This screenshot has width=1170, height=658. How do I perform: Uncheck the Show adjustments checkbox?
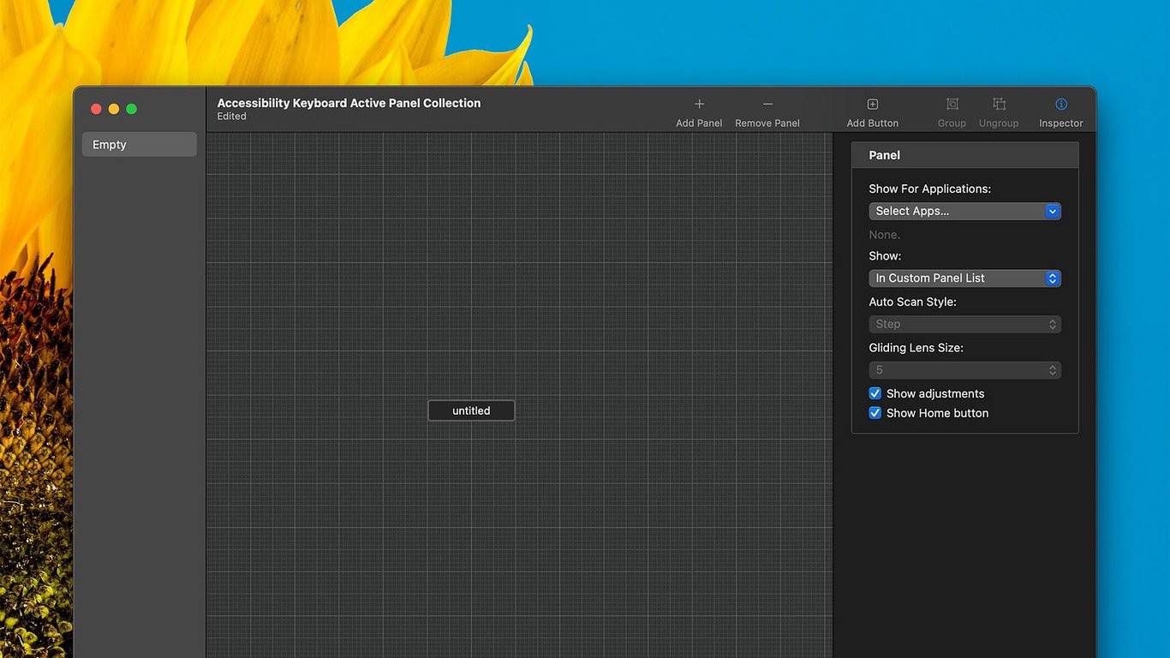pyautogui.click(x=875, y=393)
